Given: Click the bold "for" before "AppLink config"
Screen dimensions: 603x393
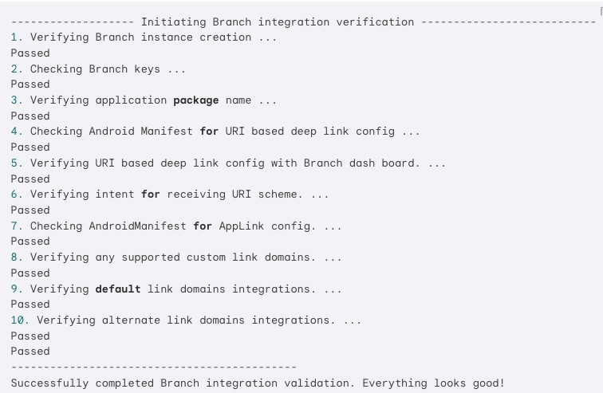Looking at the screenshot, I should [203, 226].
